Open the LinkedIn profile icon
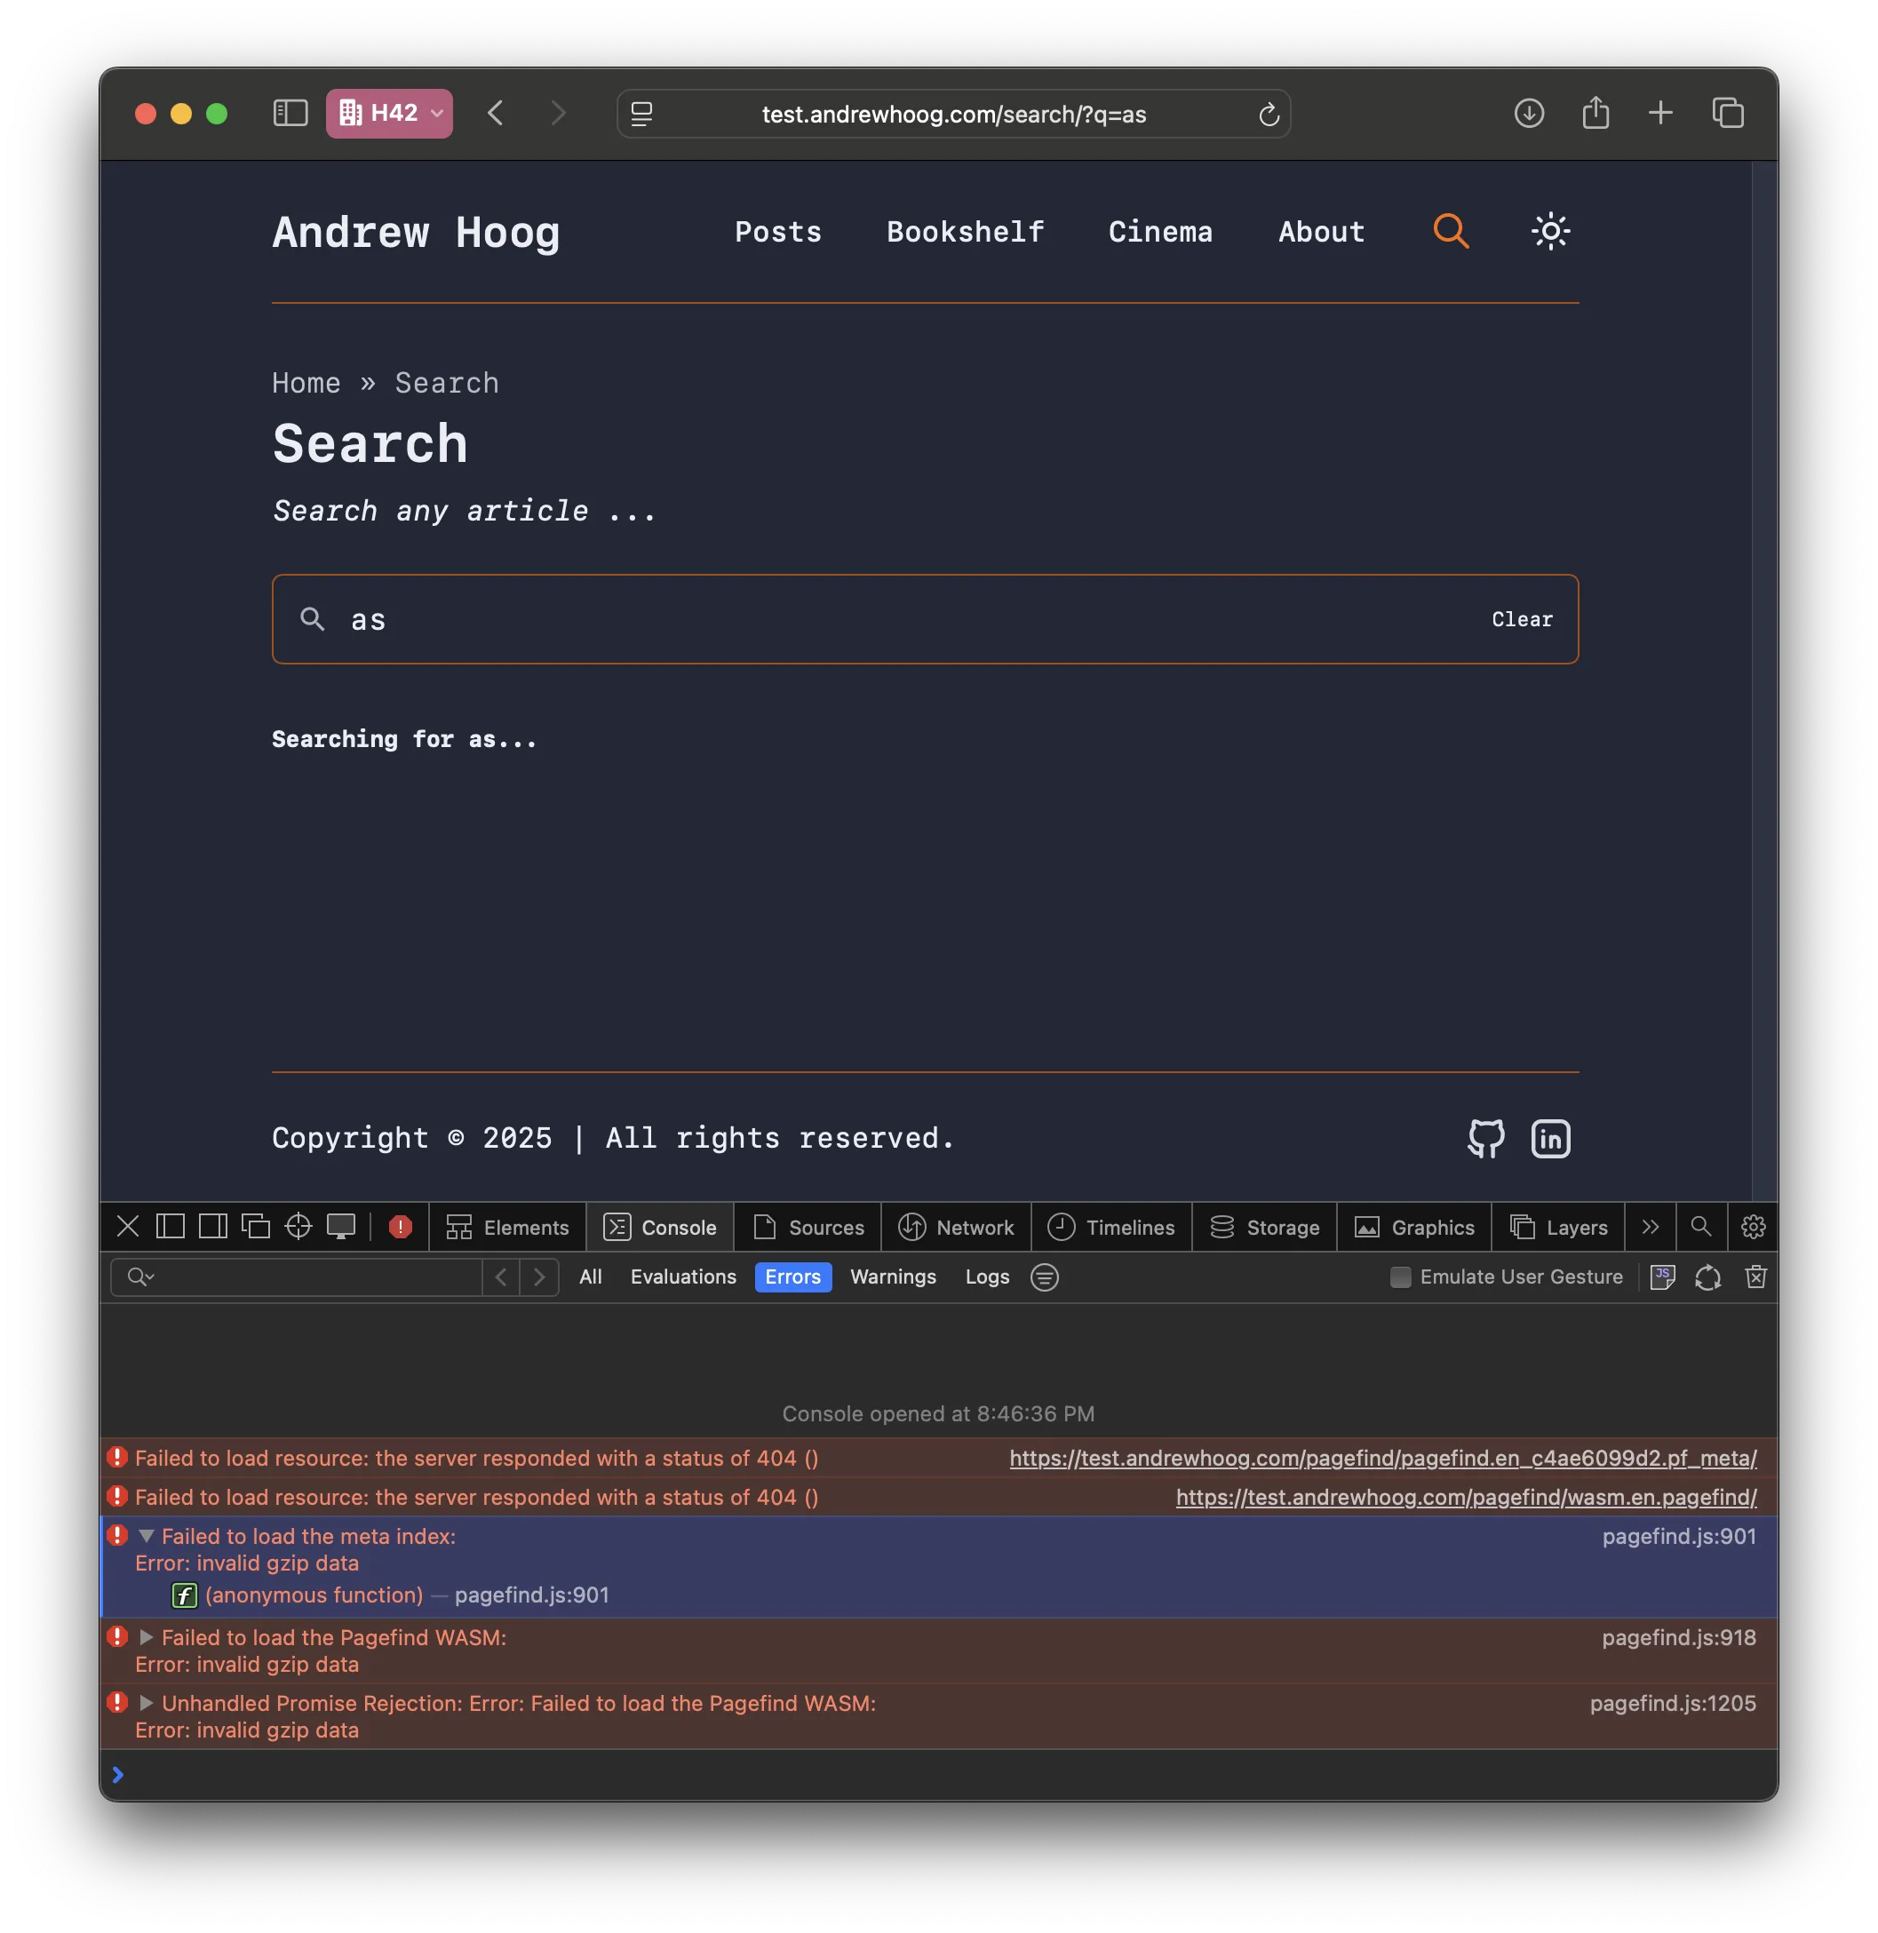 1549,1138
